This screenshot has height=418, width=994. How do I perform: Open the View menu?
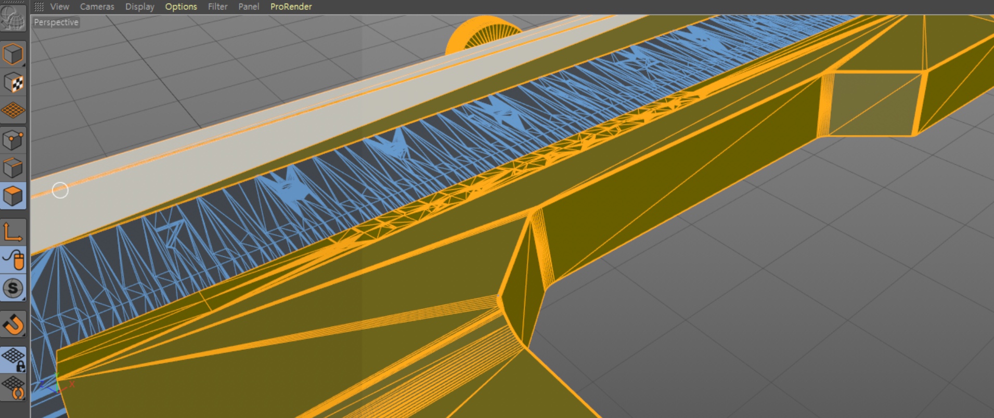click(59, 7)
